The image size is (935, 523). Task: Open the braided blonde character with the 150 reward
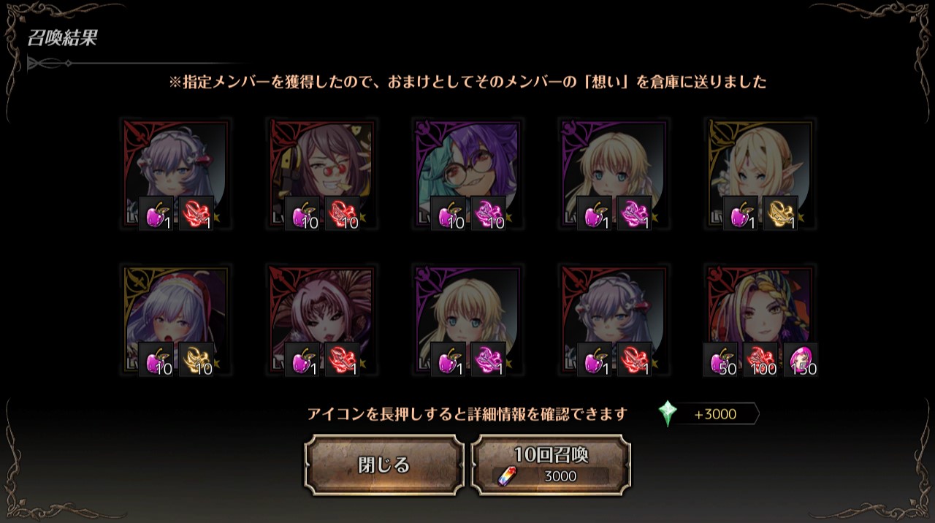[760, 321]
